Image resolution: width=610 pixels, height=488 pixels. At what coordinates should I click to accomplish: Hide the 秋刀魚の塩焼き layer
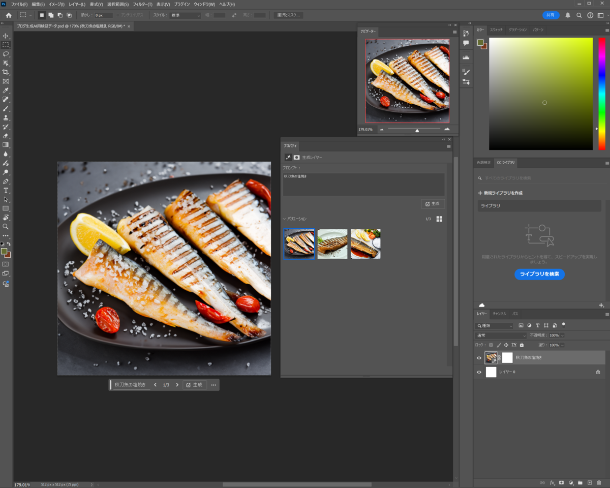479,358
